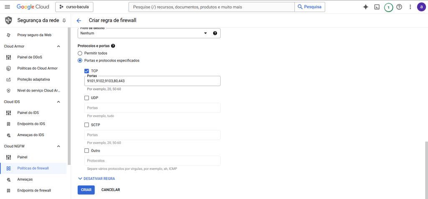This screenshot has height=199, width=428.
Task: Enable the UDP checkbox
Action: click(x=87, y=98)
